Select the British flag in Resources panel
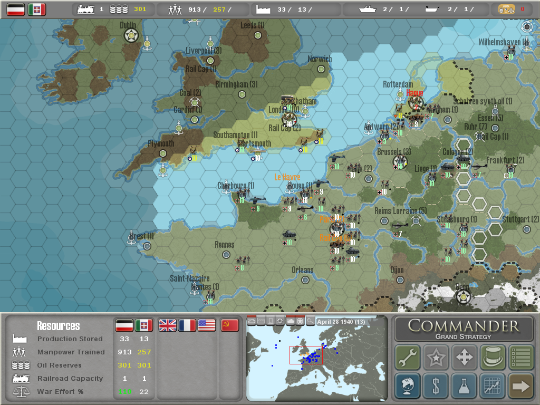This screenshot has height=405, width=540. 167,325
